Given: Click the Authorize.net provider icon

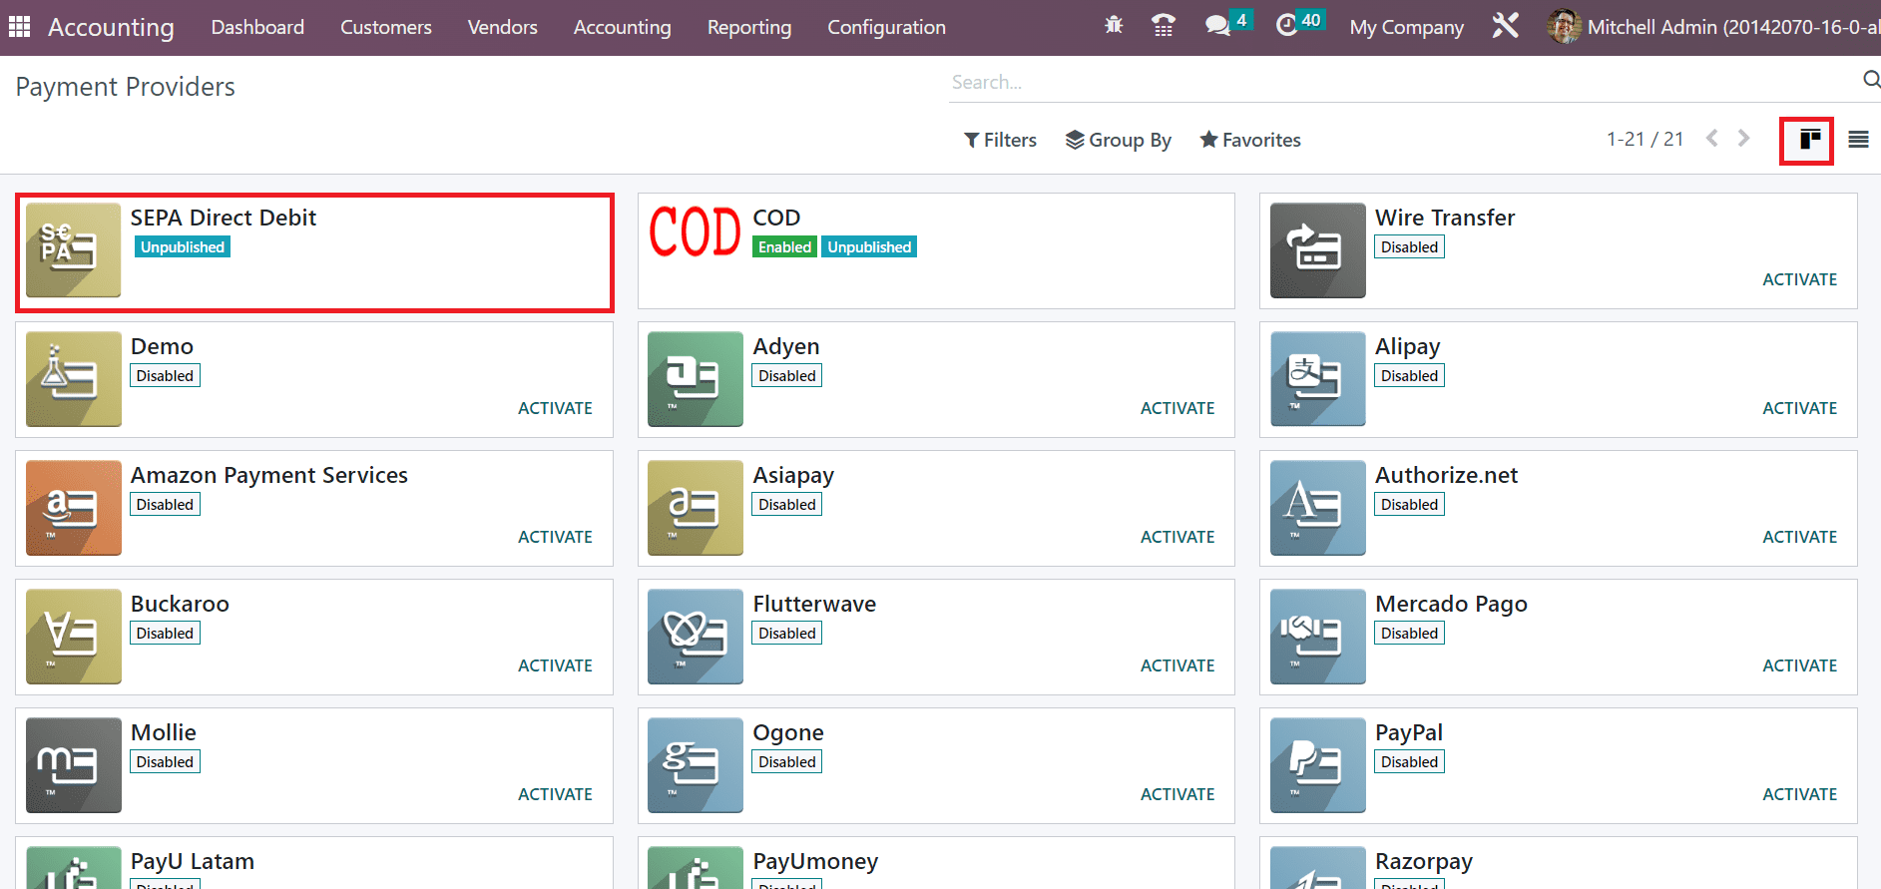Looking at the screenshot, I should [x=1317, y=508].
